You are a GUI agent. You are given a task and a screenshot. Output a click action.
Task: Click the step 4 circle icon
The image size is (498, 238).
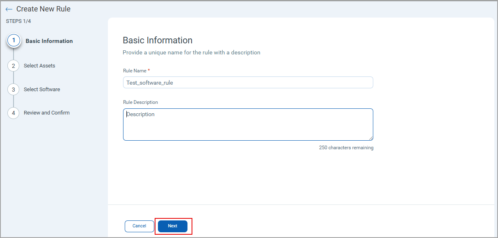click(x=14, y=113)
